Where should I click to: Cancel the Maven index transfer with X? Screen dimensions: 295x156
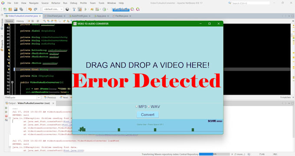[232, 154]
